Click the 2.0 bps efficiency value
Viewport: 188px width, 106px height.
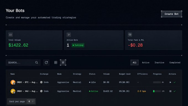tap(142, 91)
